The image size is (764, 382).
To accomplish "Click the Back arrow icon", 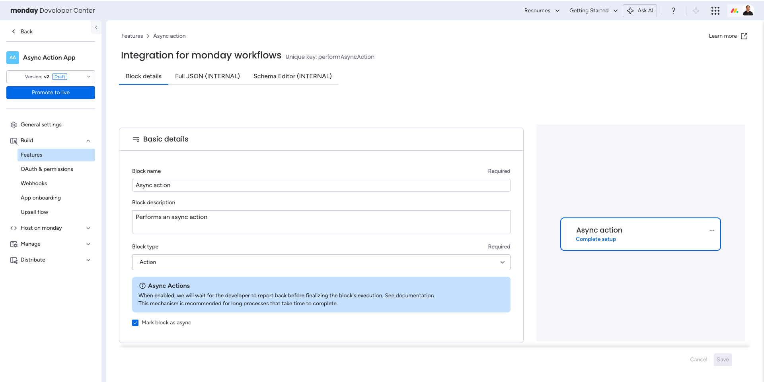I will 14,31.
